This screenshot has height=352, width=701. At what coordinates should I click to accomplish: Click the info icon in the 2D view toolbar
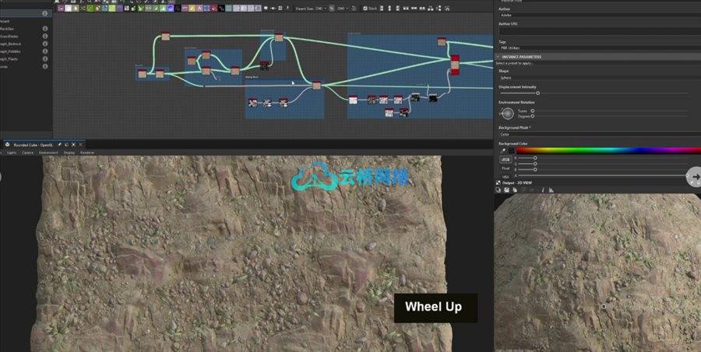tap(542, 190)
